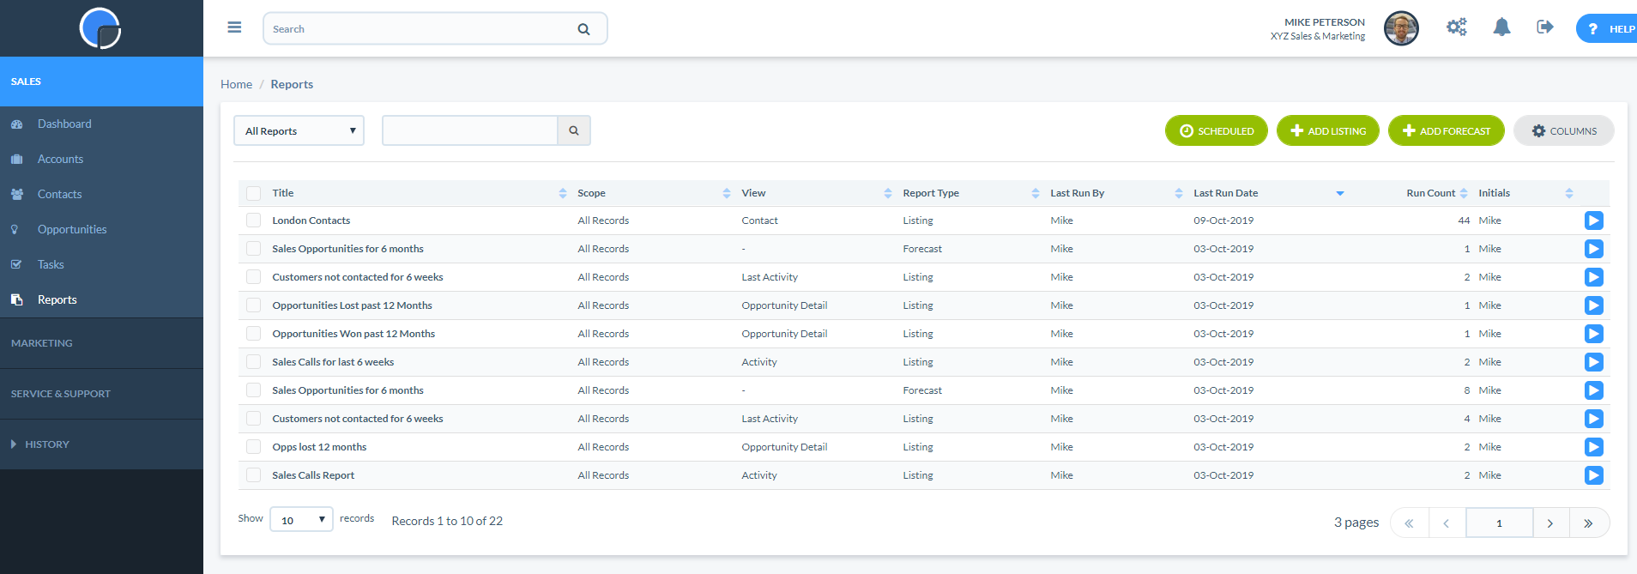Click the Contacts people icon
The width and height of the screenshot is (1637, 574).
coord(16,195)
